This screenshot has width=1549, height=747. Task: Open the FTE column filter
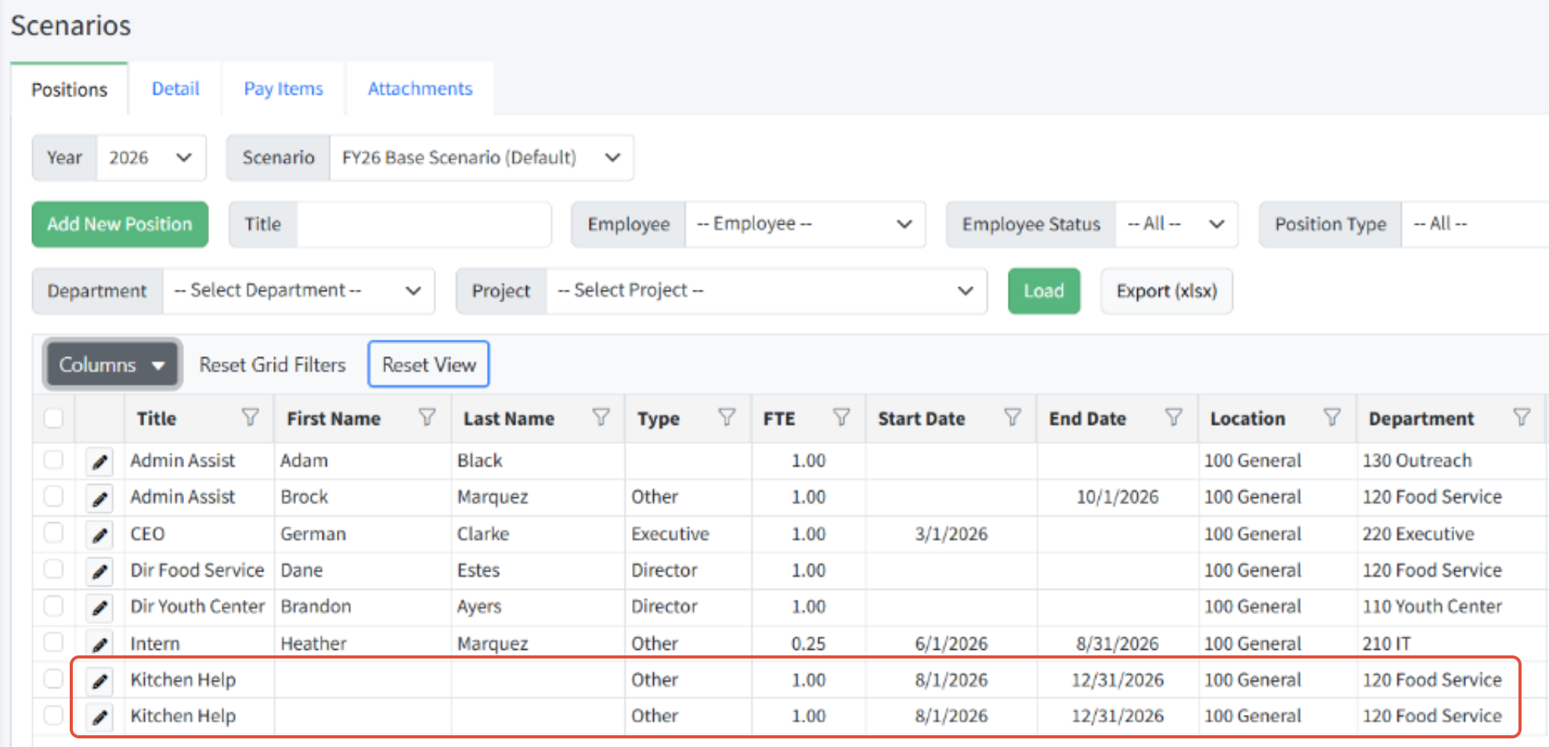[x=842, y=417]
